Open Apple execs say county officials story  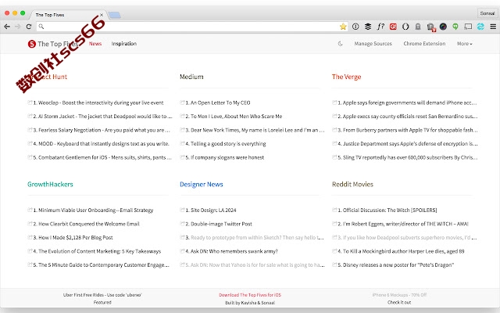[x=408, y=117]
